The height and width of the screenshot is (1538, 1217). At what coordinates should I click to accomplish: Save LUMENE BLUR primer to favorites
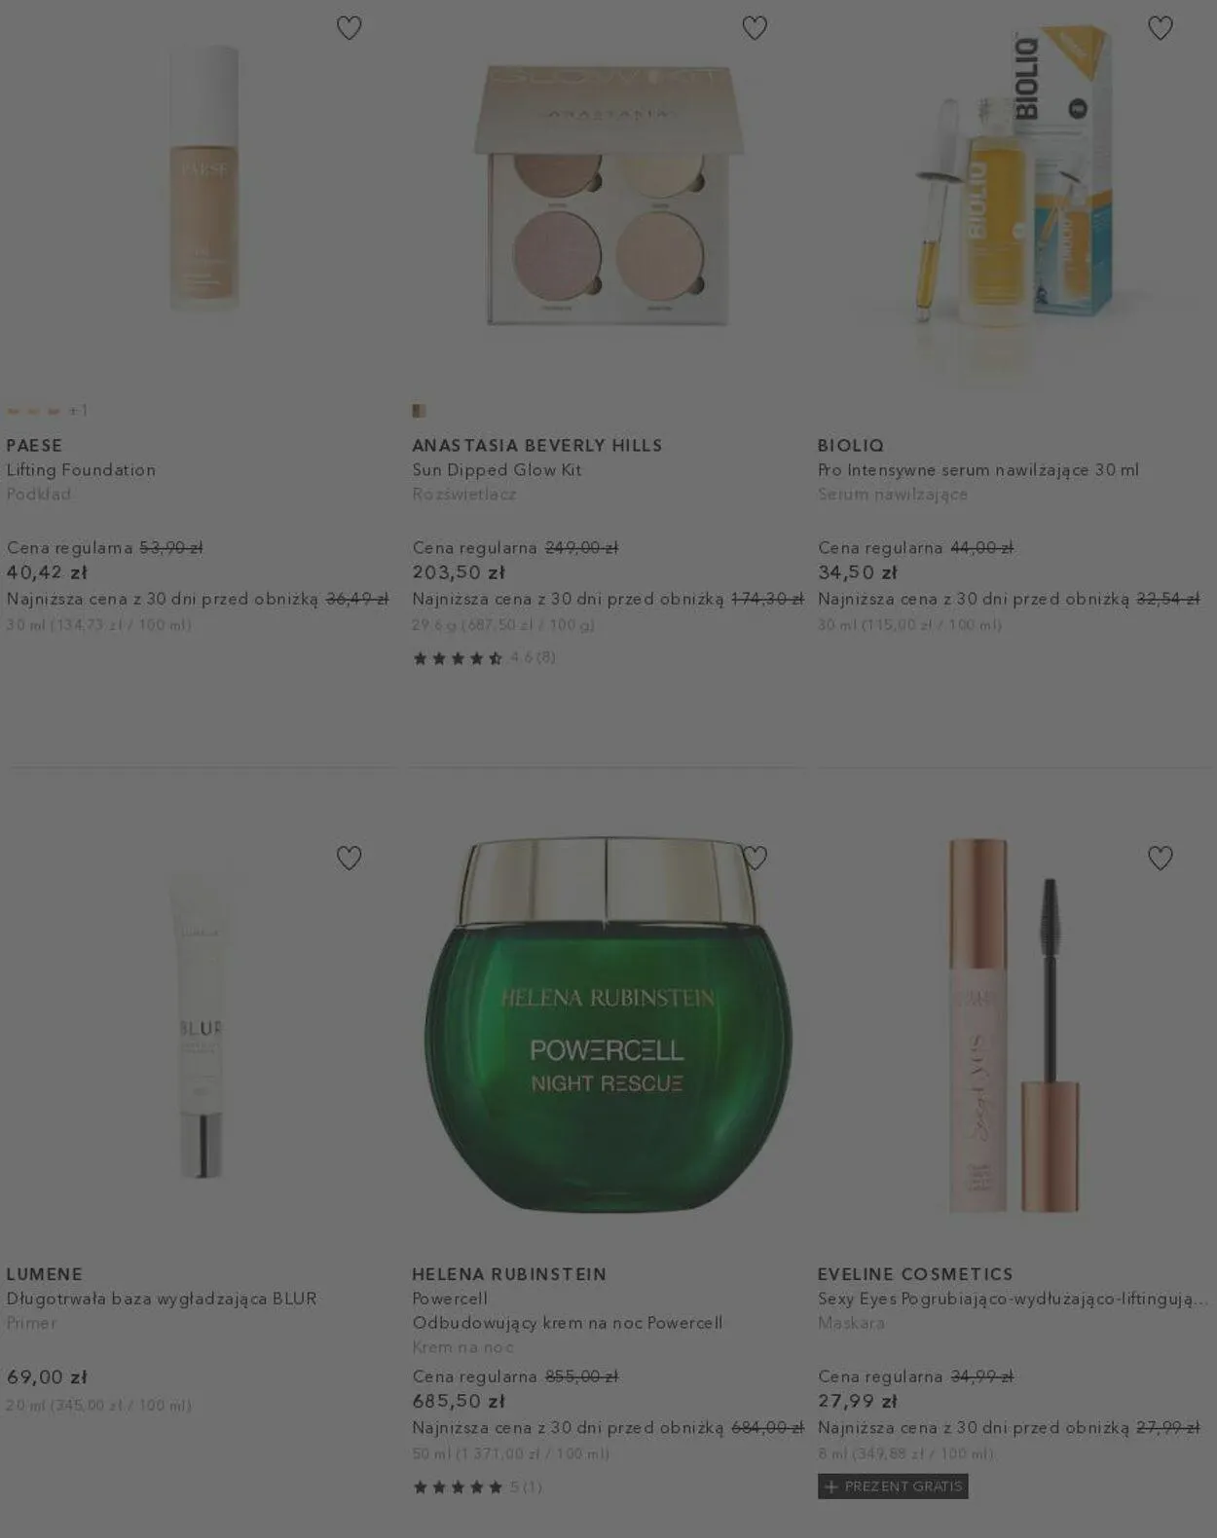coord(349,858)
